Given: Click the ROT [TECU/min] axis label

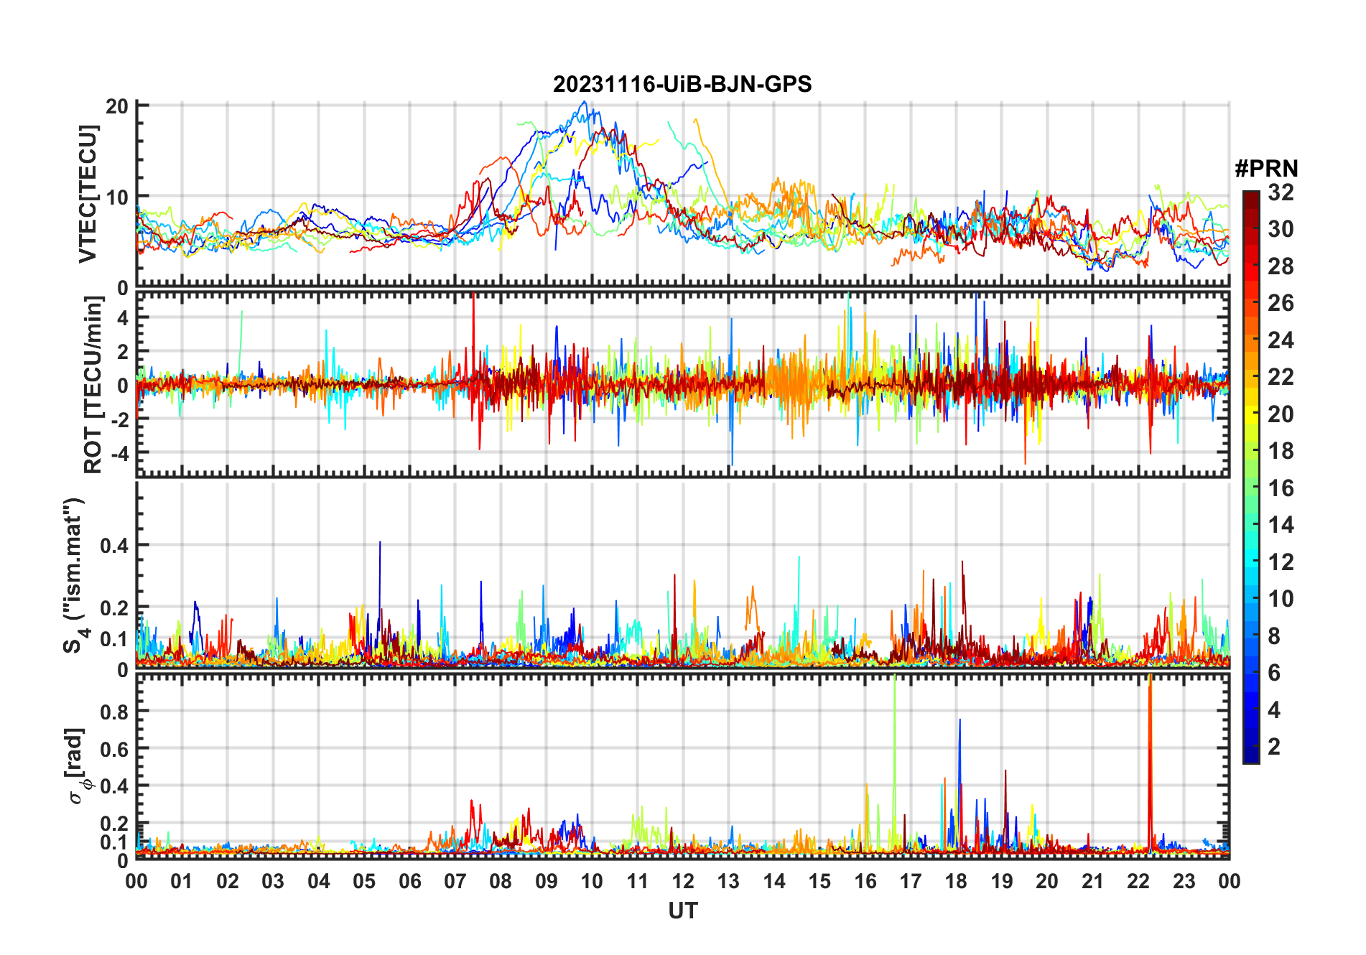Looking at the screenshot, I should pyautogui.click(x=93, y=385).
